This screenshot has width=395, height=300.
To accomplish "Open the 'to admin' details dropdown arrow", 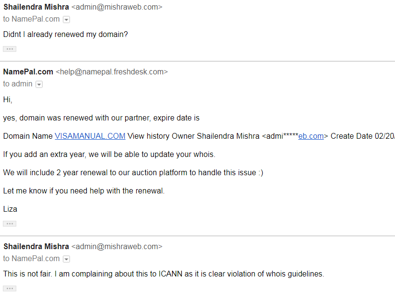I will tap(39, 84).
